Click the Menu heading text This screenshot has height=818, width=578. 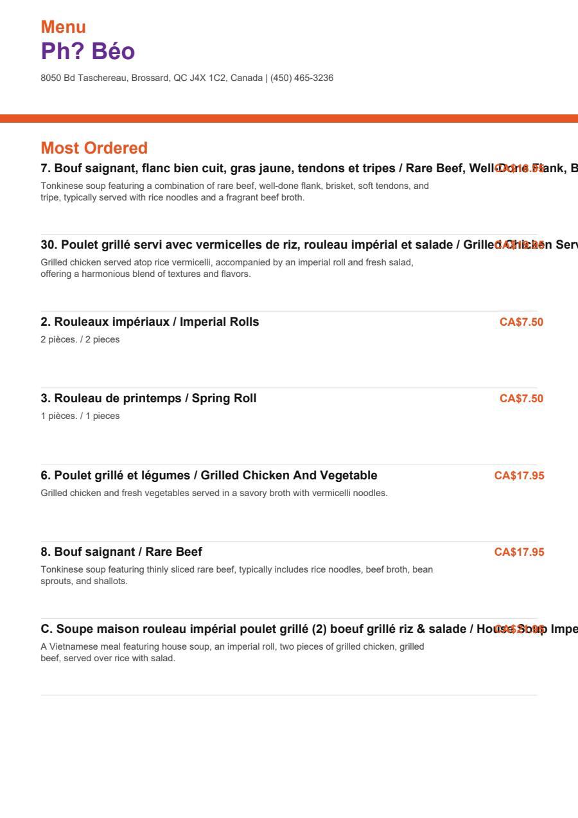[63, 27]
